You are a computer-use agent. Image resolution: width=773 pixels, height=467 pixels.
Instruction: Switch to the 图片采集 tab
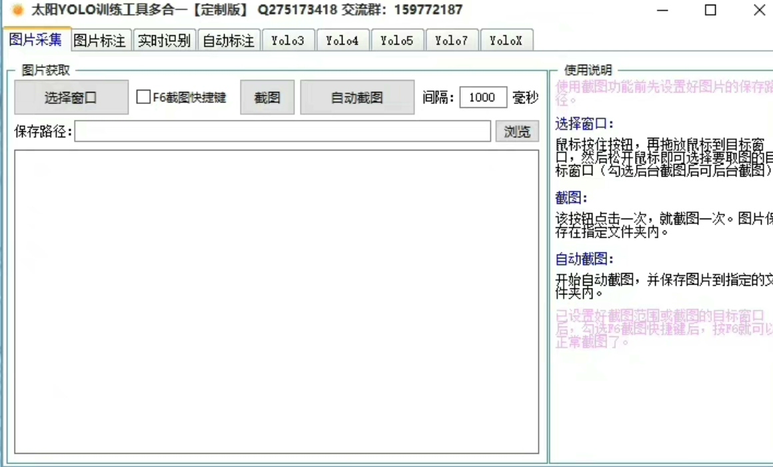[x=35, y=39]
